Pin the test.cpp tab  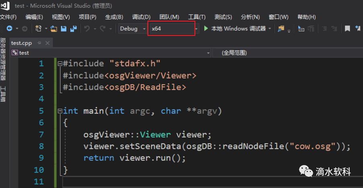39,43
